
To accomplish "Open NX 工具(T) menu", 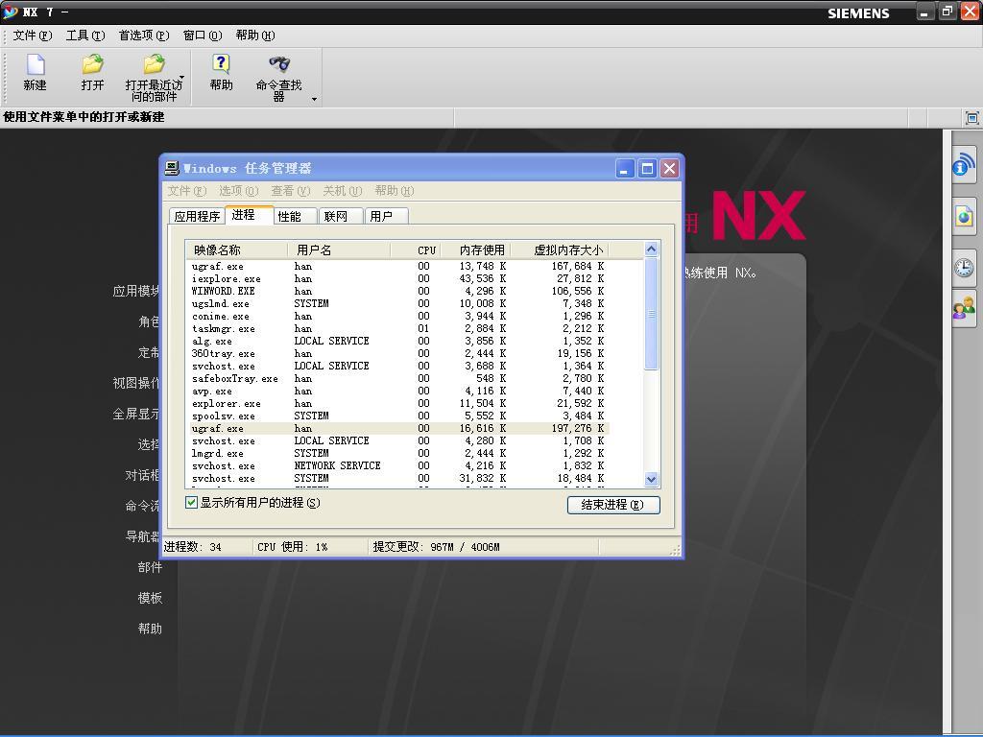I will pyautogui.click(x=85, y=36).
